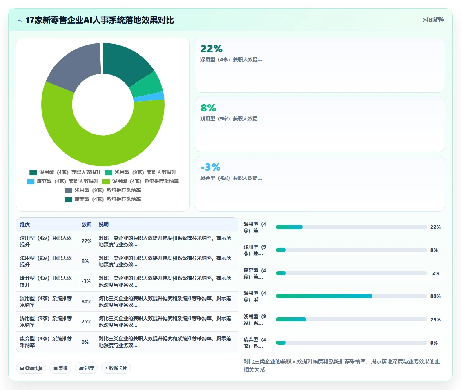The width and height of the screenshot is (461, 390).
Task: Click the 对比矩阵 label in header
Action: tap(433, 20)
